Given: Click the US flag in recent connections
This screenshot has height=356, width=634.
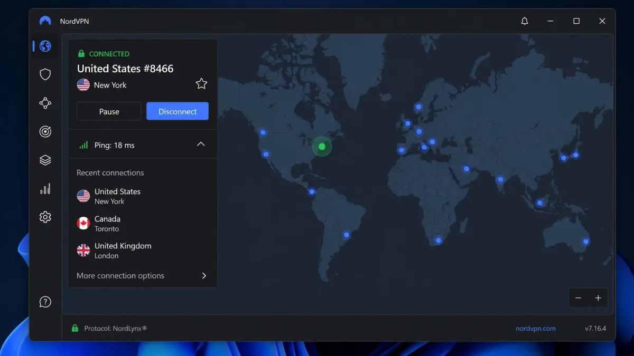Looking at the screenshot, I should point(83,196).
